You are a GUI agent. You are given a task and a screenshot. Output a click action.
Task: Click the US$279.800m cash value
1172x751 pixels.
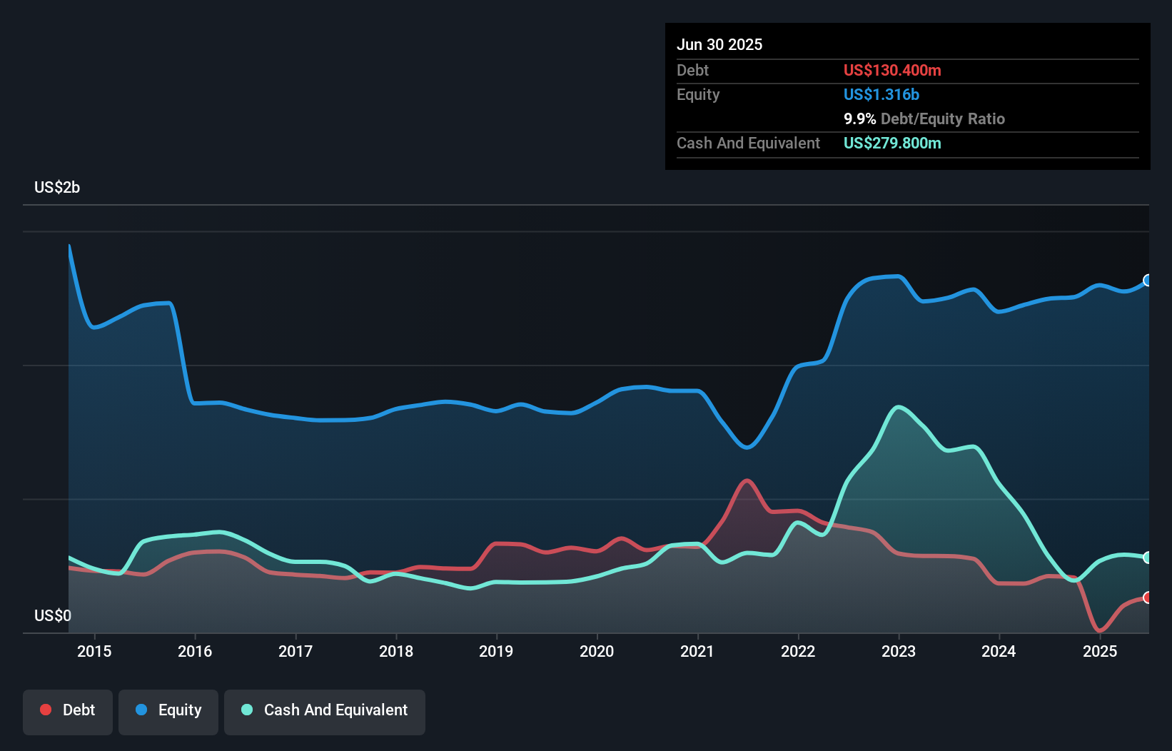[892, 143]
